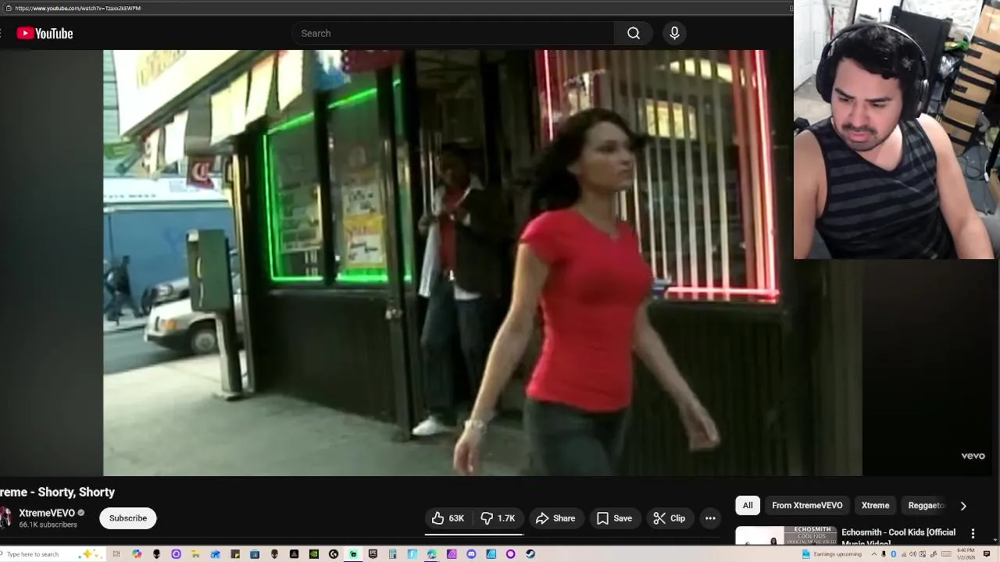This screenshot has height=562, width=1000.
Task: Open Microsoft Edge from the taskbar
Action: (431, 554)
